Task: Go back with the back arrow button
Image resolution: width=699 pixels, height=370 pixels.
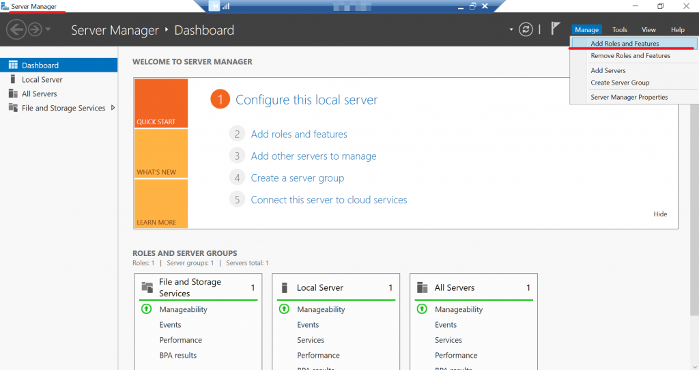Action: click(x=16, y=30)
